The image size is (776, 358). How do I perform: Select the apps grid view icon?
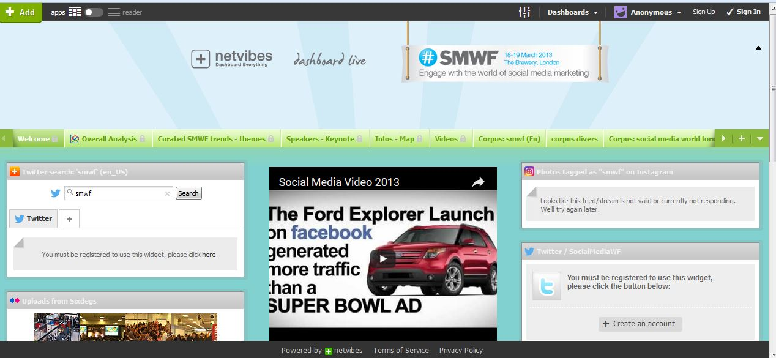pos(75,12)
